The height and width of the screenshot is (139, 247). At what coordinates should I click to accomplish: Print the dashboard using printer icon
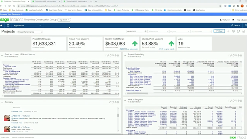pos(244,31)
